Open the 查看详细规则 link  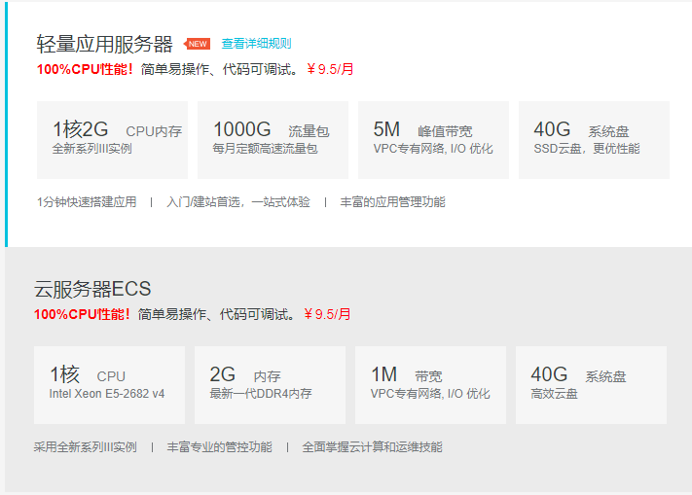pyautogui.click(x=256, y=44)
